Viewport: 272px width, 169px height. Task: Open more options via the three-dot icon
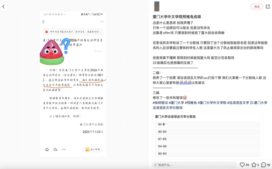coord(64,149)
